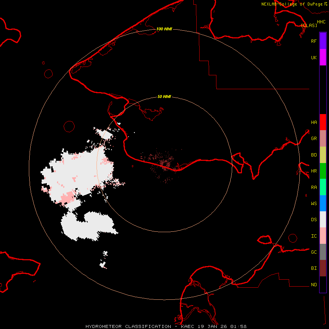Click the RF legend label
This screenshot has height=329, width=329.
tap(314, 41)
